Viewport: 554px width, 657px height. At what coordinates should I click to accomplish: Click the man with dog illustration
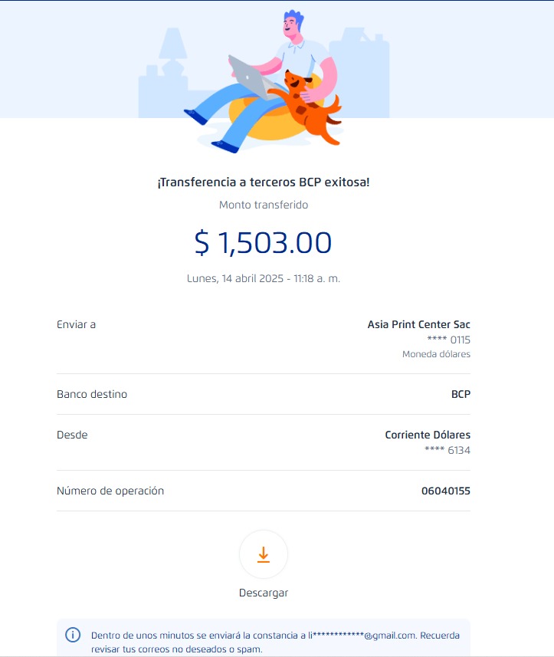pos(265,80)
